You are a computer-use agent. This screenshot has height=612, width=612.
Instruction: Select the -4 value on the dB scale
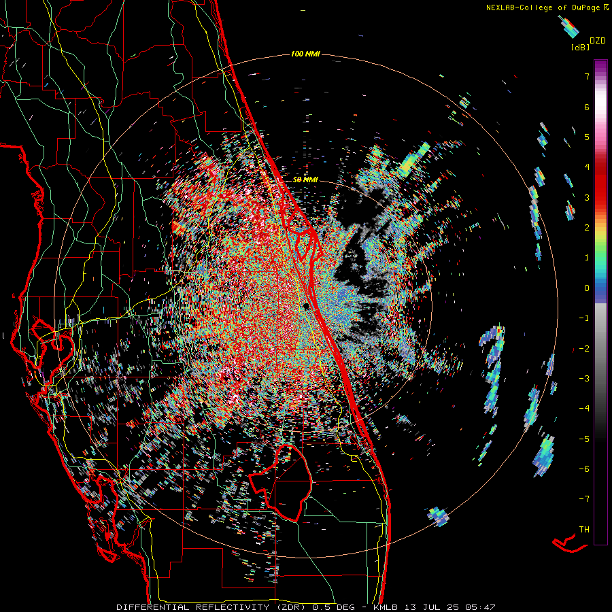pos(584,408)
